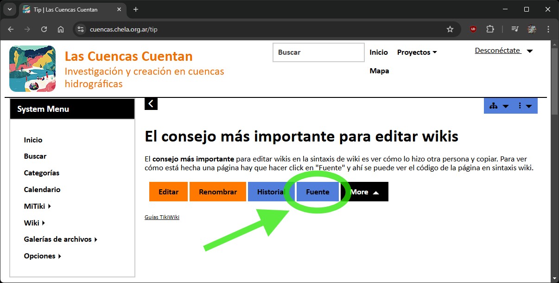559x283 pixels.
Task: Select Categorías in the System Menu
Action: coord(42,173)
